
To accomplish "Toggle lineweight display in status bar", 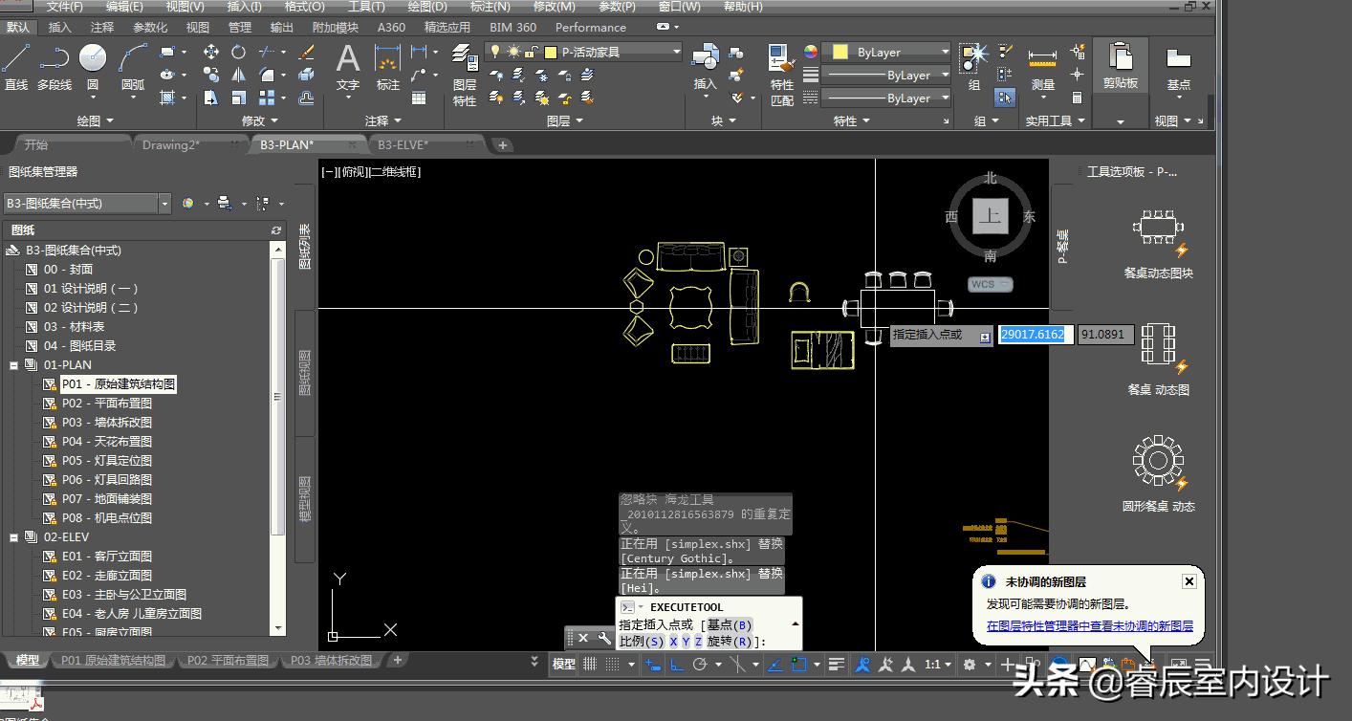I will (x=837, y=665).
